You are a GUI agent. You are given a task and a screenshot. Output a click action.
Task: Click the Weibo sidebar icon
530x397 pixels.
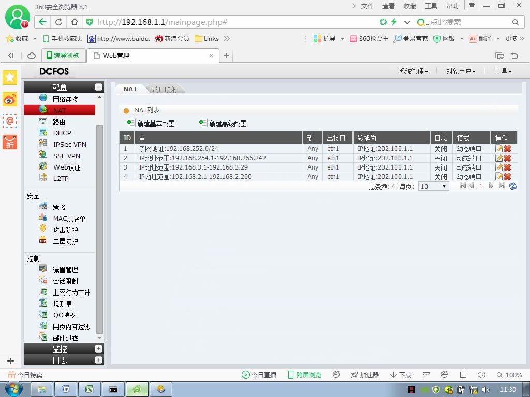coord(10,100)
